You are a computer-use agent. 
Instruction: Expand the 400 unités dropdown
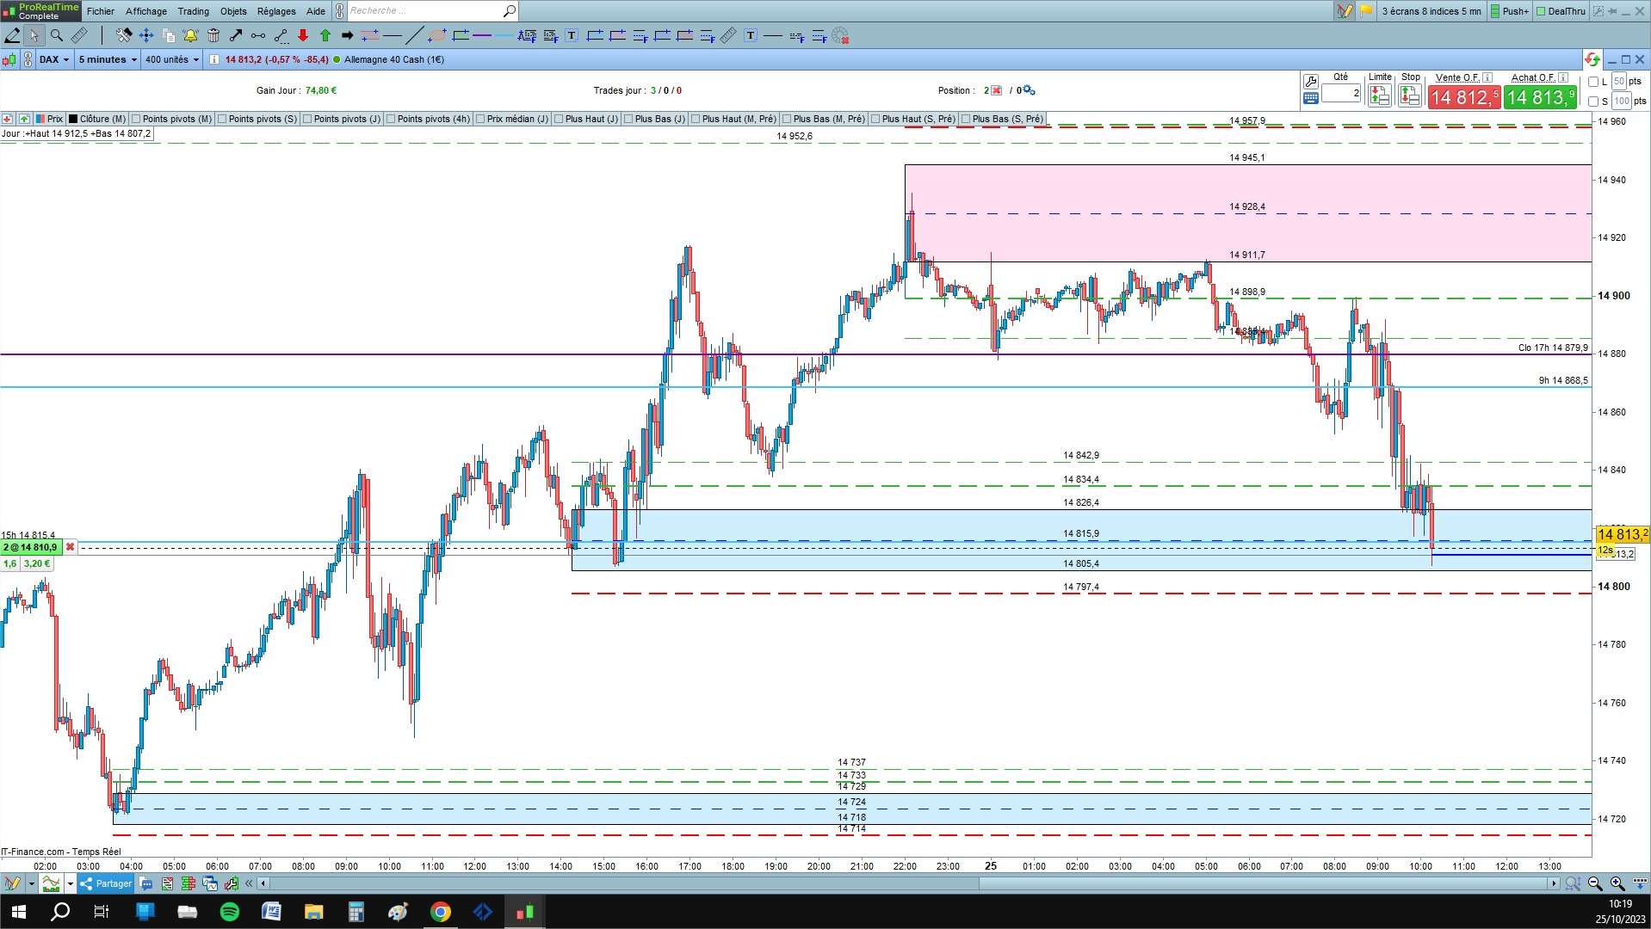tap(172, 59)
